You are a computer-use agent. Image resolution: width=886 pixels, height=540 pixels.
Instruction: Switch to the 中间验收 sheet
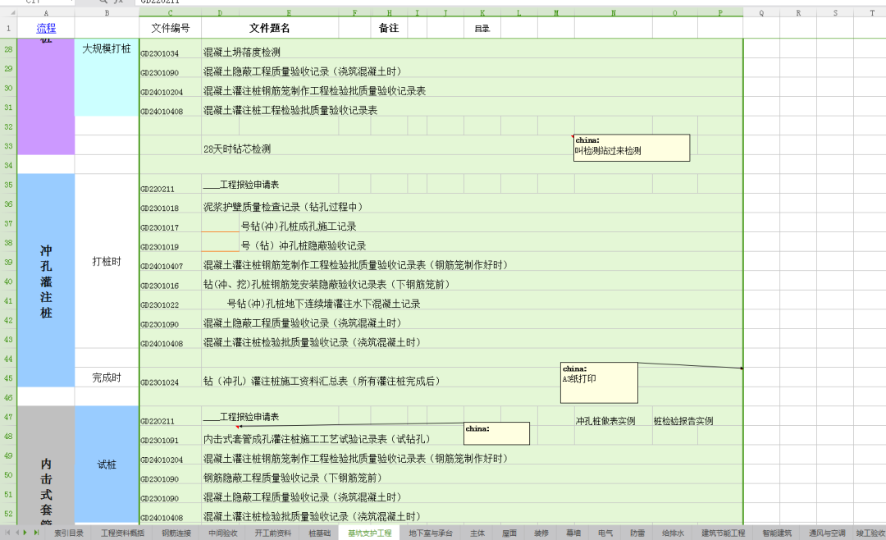(x=222, y=533)
